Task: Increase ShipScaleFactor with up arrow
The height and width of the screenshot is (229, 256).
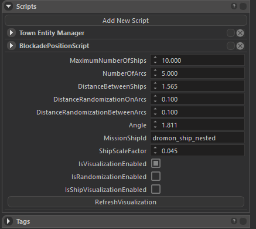Action: [x=155, y=148]
